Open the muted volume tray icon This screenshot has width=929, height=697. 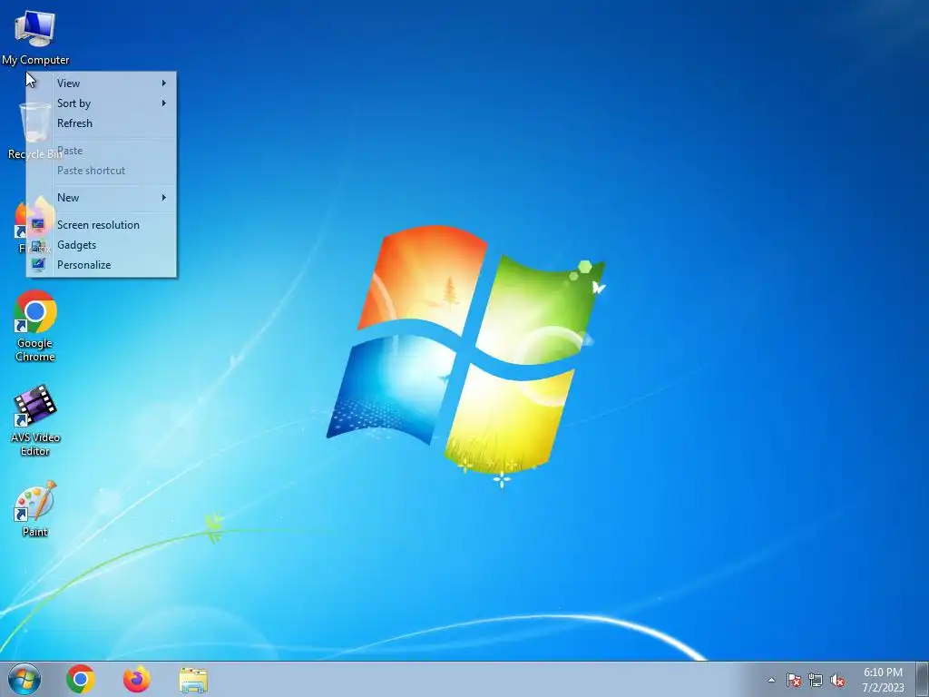coord(837,680)
